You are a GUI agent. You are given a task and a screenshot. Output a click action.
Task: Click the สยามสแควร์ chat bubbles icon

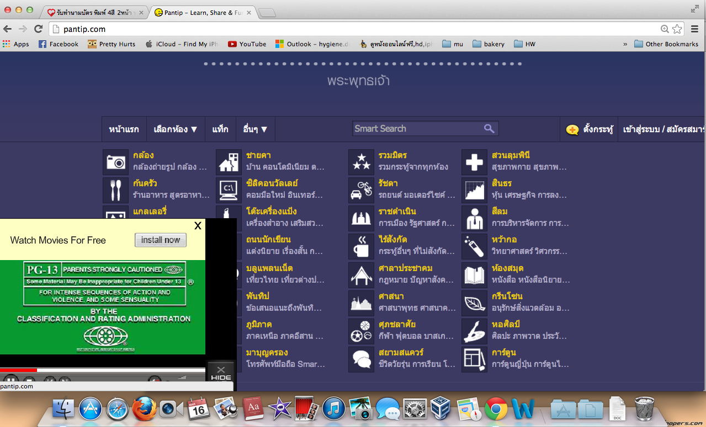pos(361,359)
